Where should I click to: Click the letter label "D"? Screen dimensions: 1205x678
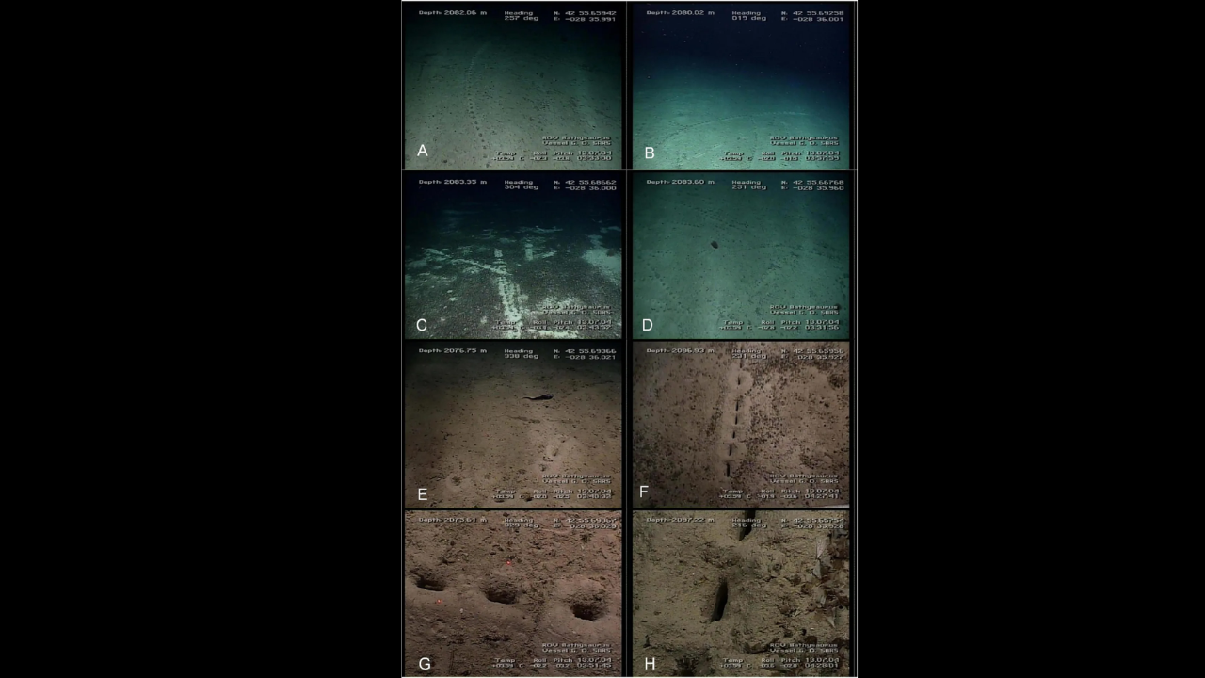(x=650, y=325)
